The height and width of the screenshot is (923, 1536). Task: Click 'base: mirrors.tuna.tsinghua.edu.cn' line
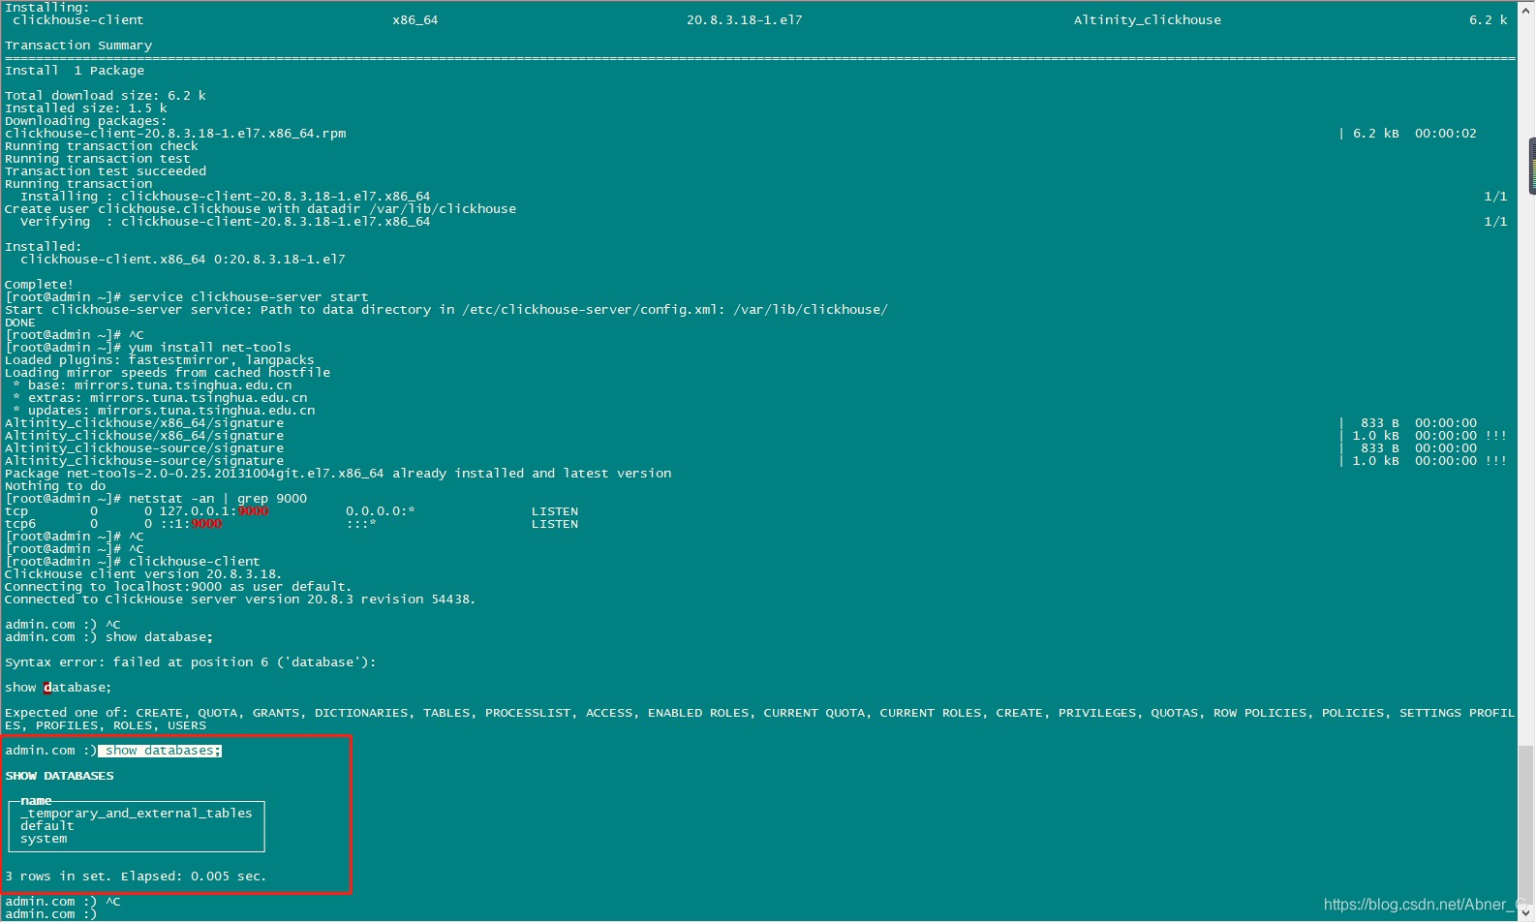tap(152, 385)
